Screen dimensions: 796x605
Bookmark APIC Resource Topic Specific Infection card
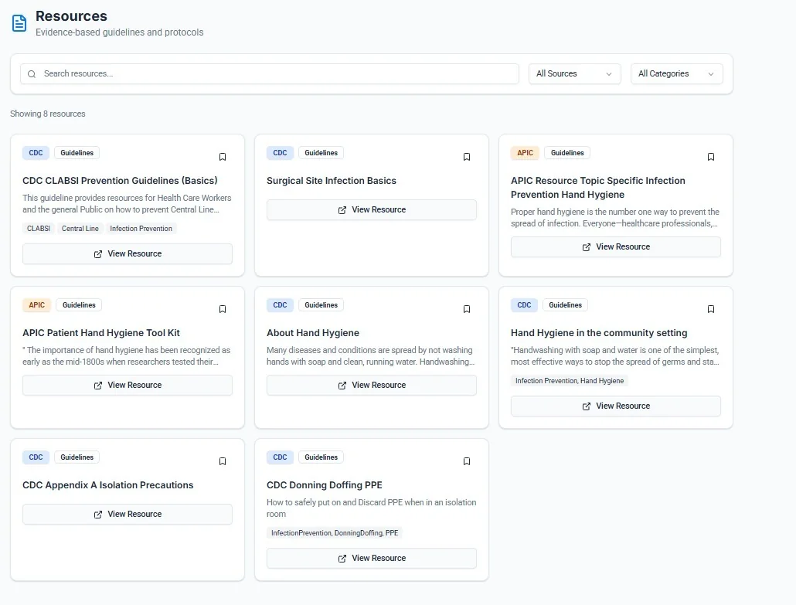click(711, 157)
